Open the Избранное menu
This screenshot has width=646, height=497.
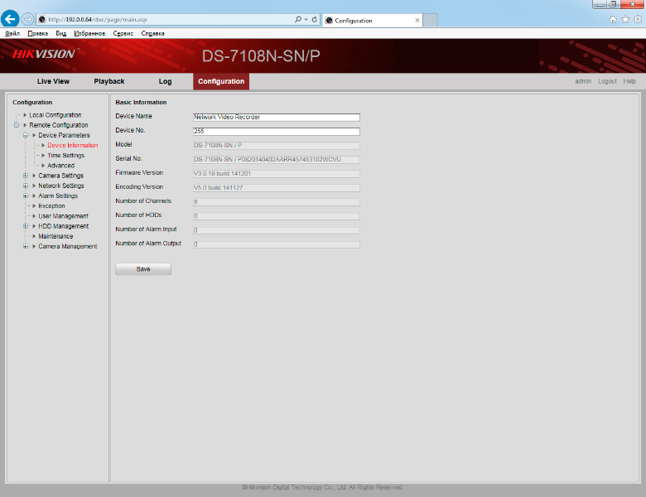pos(89,33)
